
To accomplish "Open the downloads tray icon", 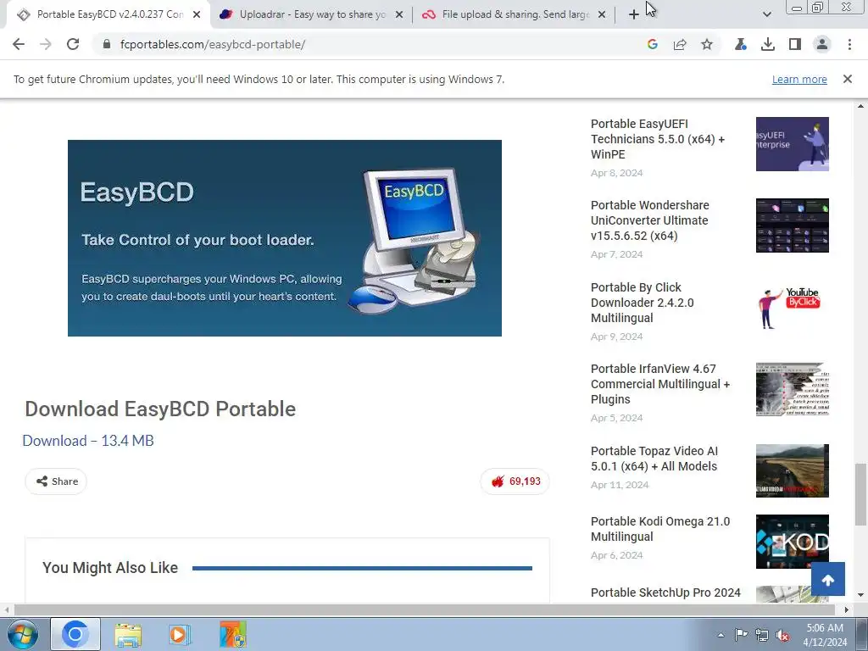I will [768, 44].
